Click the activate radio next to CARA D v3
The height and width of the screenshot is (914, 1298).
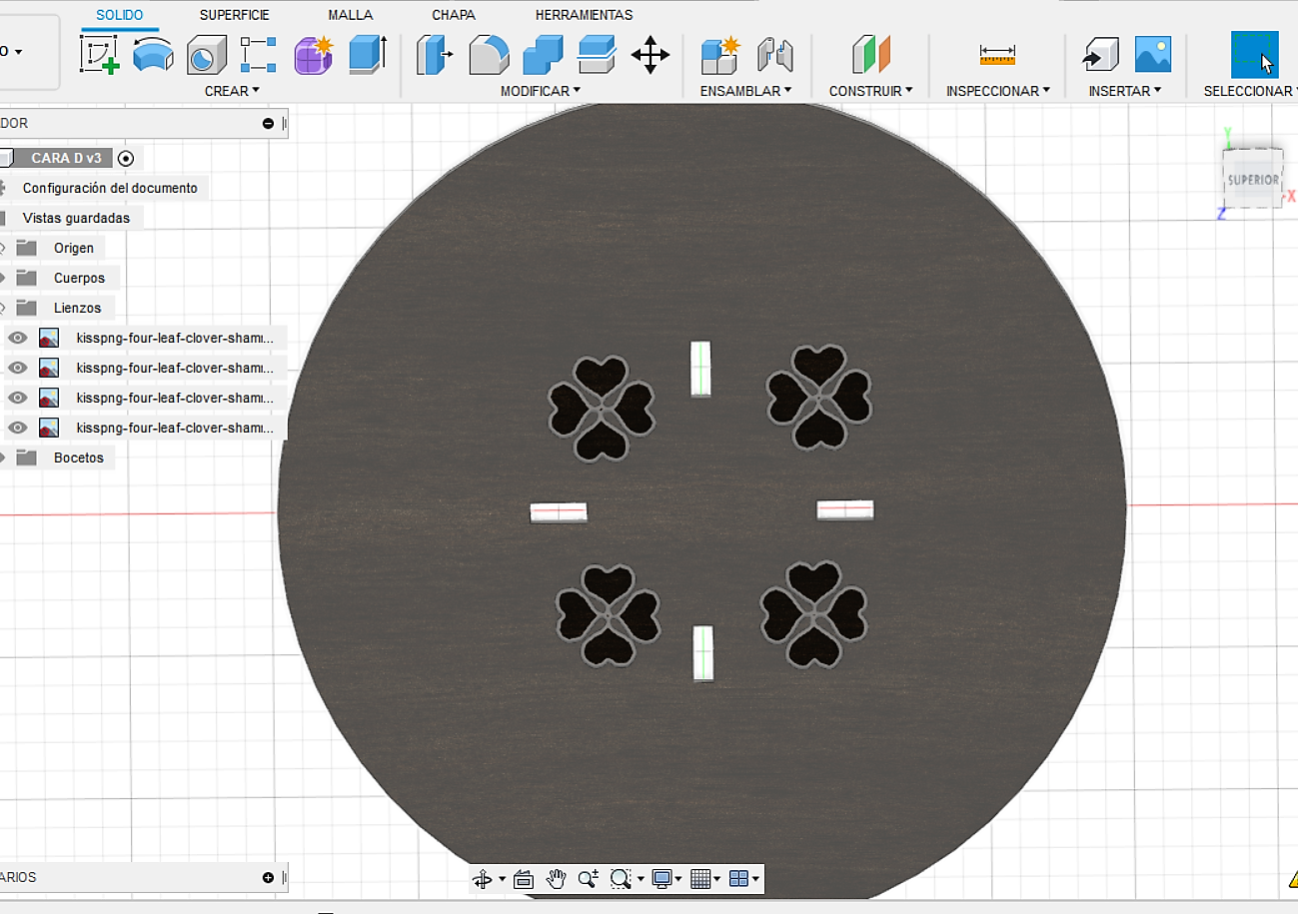pos(126,158)
